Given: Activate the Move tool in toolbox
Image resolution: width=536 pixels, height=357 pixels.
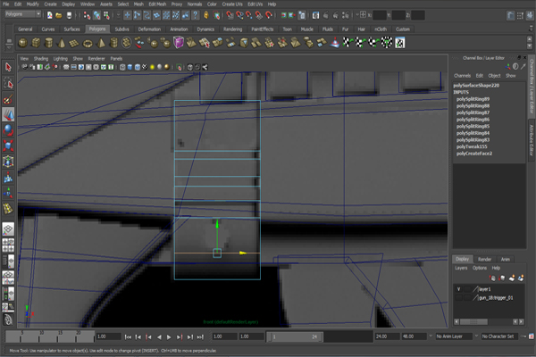Looking at the screenshot, I should click(x=8, y=114).
